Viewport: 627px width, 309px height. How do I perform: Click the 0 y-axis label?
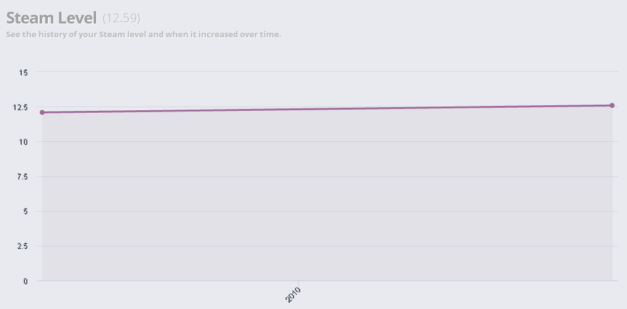point(25,281)
